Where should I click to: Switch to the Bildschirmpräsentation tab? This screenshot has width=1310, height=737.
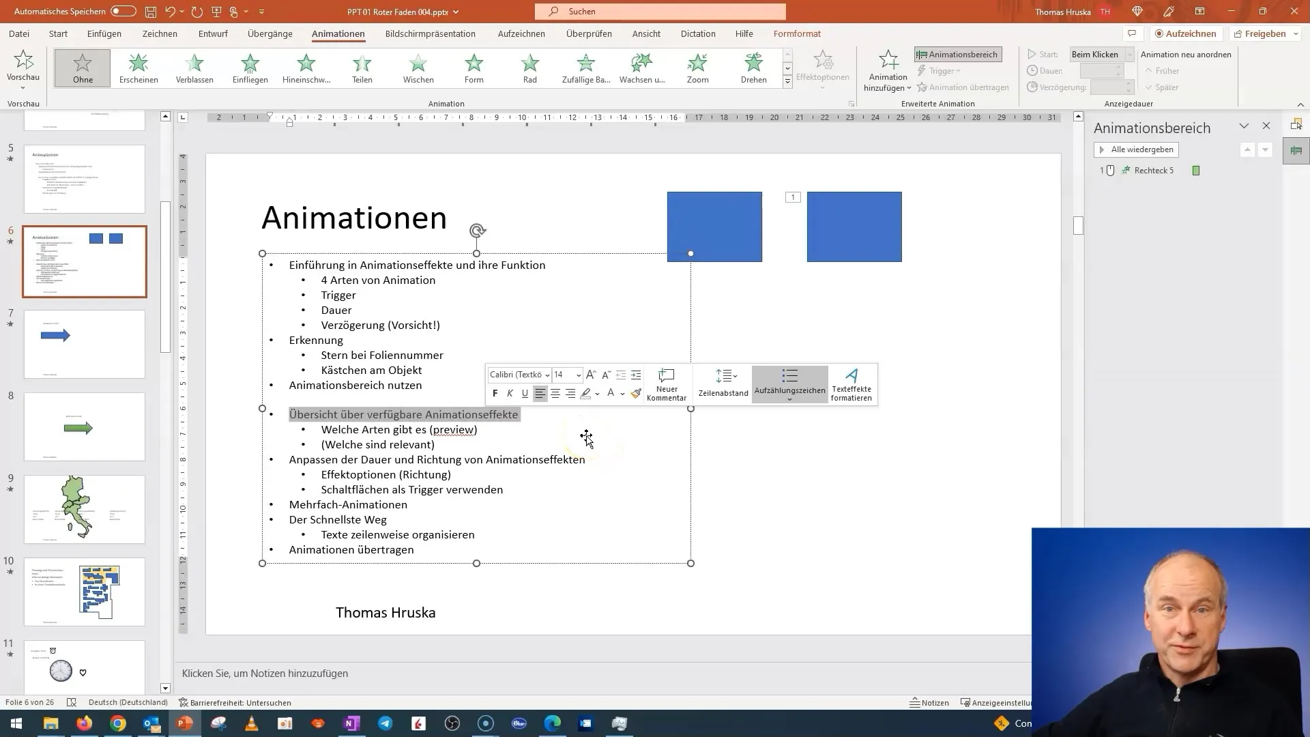[x=431, y=33]
